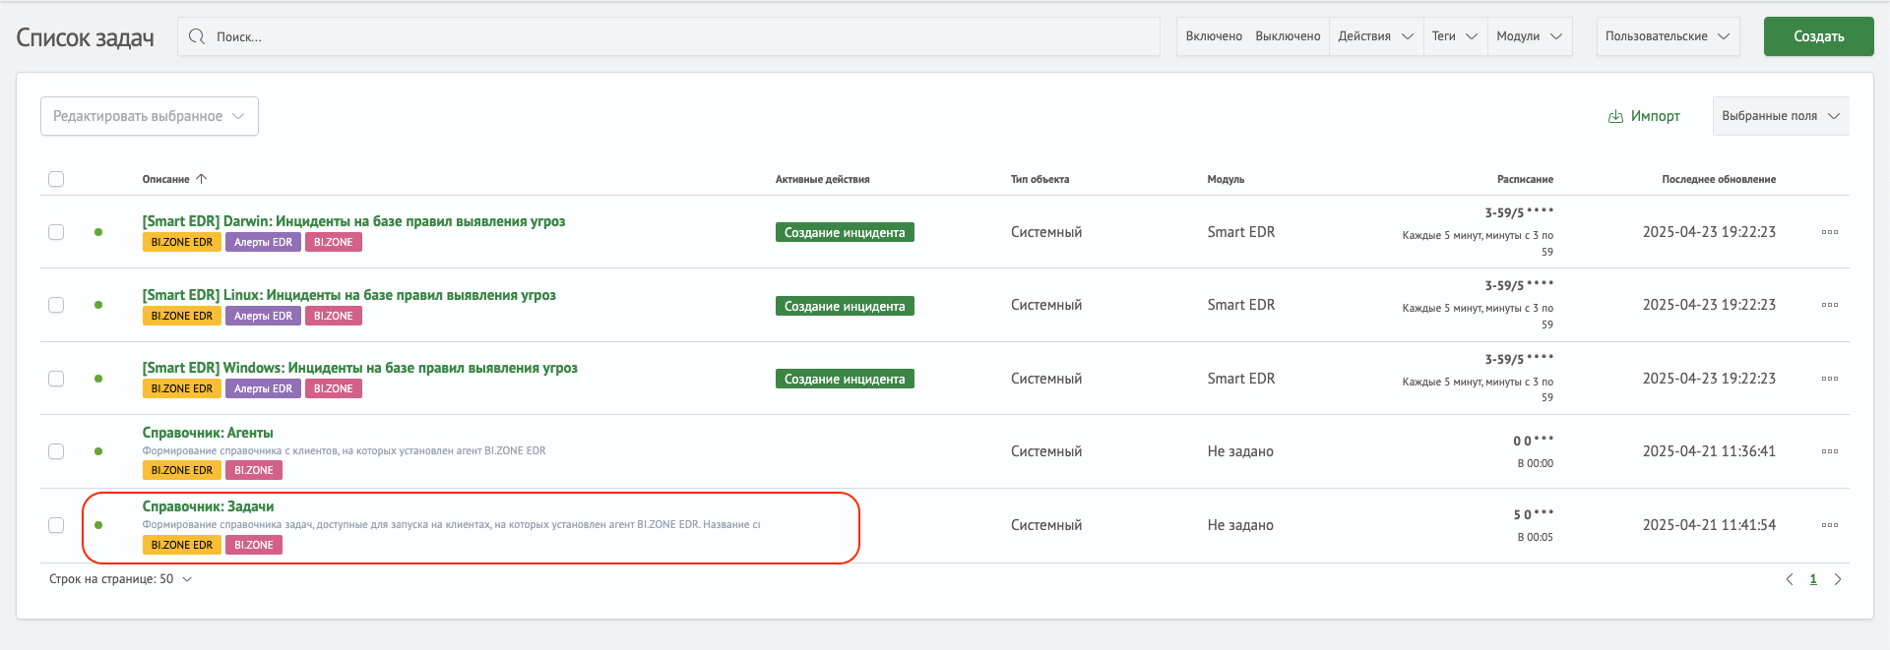Select checkbox for Windows incidents task
The height and width of the screenshot is (650, 1890).
click(x=56, y=379)
